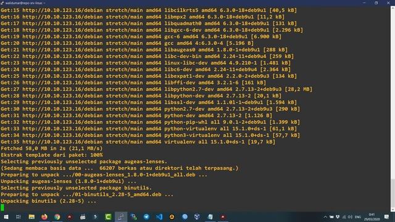Open Visual Studio Code from the taskbar
This screenshot has width=395, height=222.
point(159,216)
